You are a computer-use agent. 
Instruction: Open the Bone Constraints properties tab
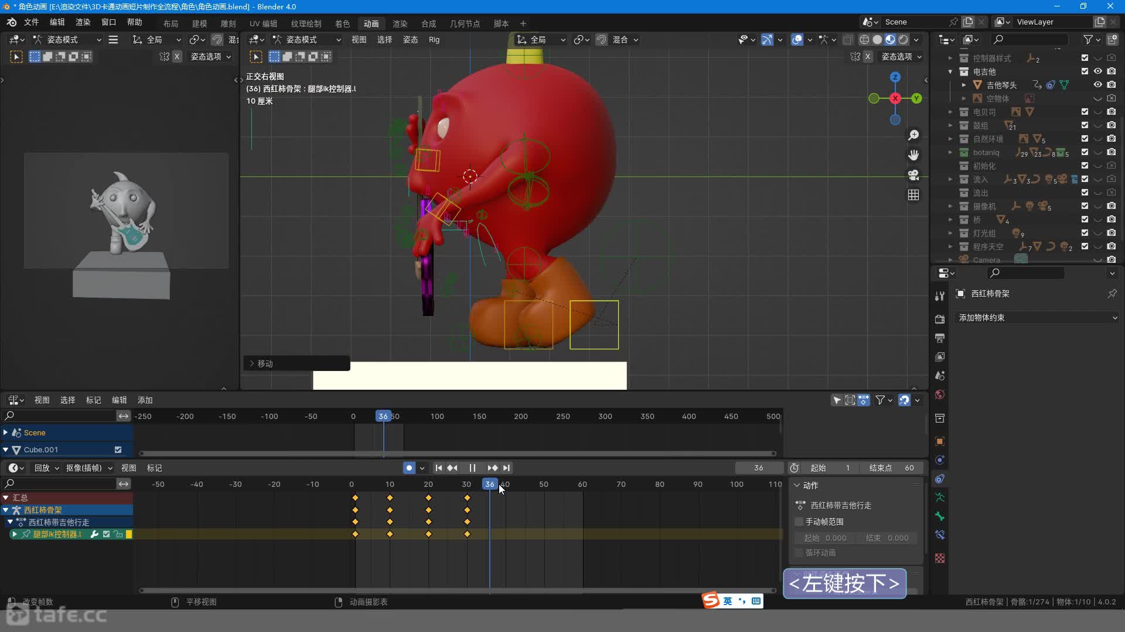click(x=940, y=535)
